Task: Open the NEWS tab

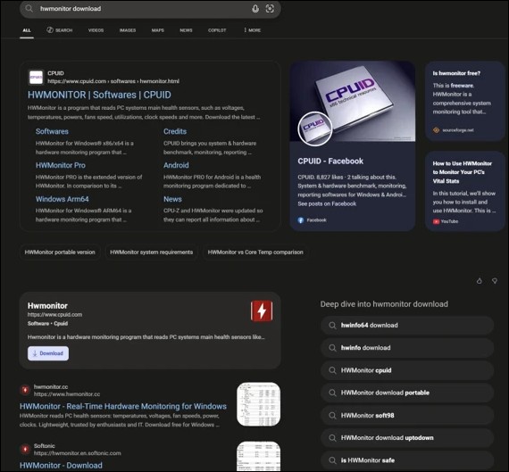Action: pos(186,30)
